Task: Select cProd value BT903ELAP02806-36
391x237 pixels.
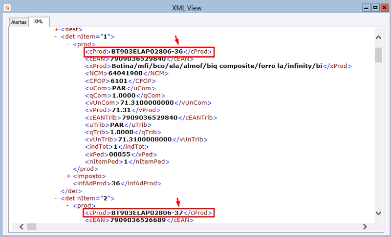Action: pos(147,52)
